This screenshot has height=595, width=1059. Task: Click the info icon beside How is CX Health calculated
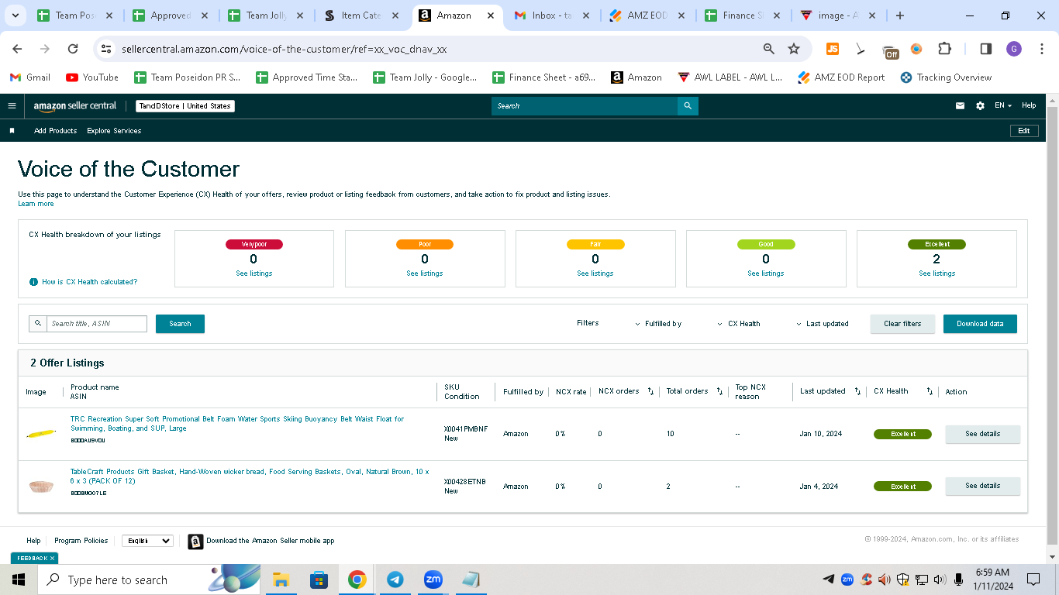[x=33, y=282]
